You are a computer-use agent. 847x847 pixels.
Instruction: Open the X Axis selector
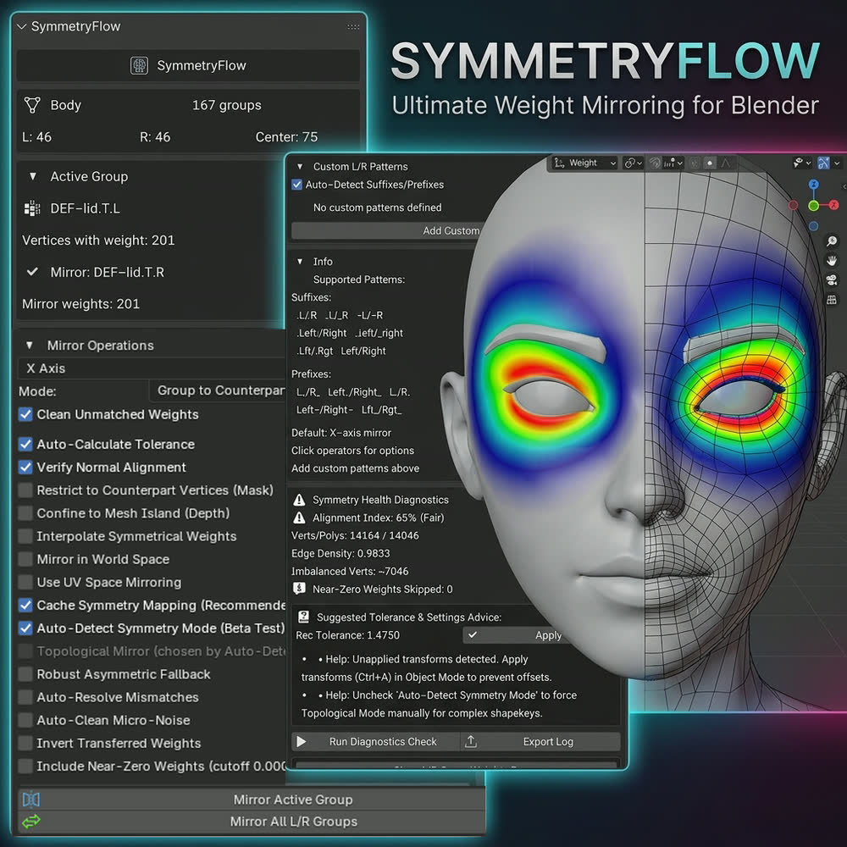click(x=152, y=368)
